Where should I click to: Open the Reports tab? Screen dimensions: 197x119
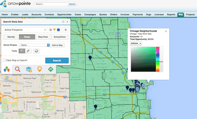click(171, 15)
